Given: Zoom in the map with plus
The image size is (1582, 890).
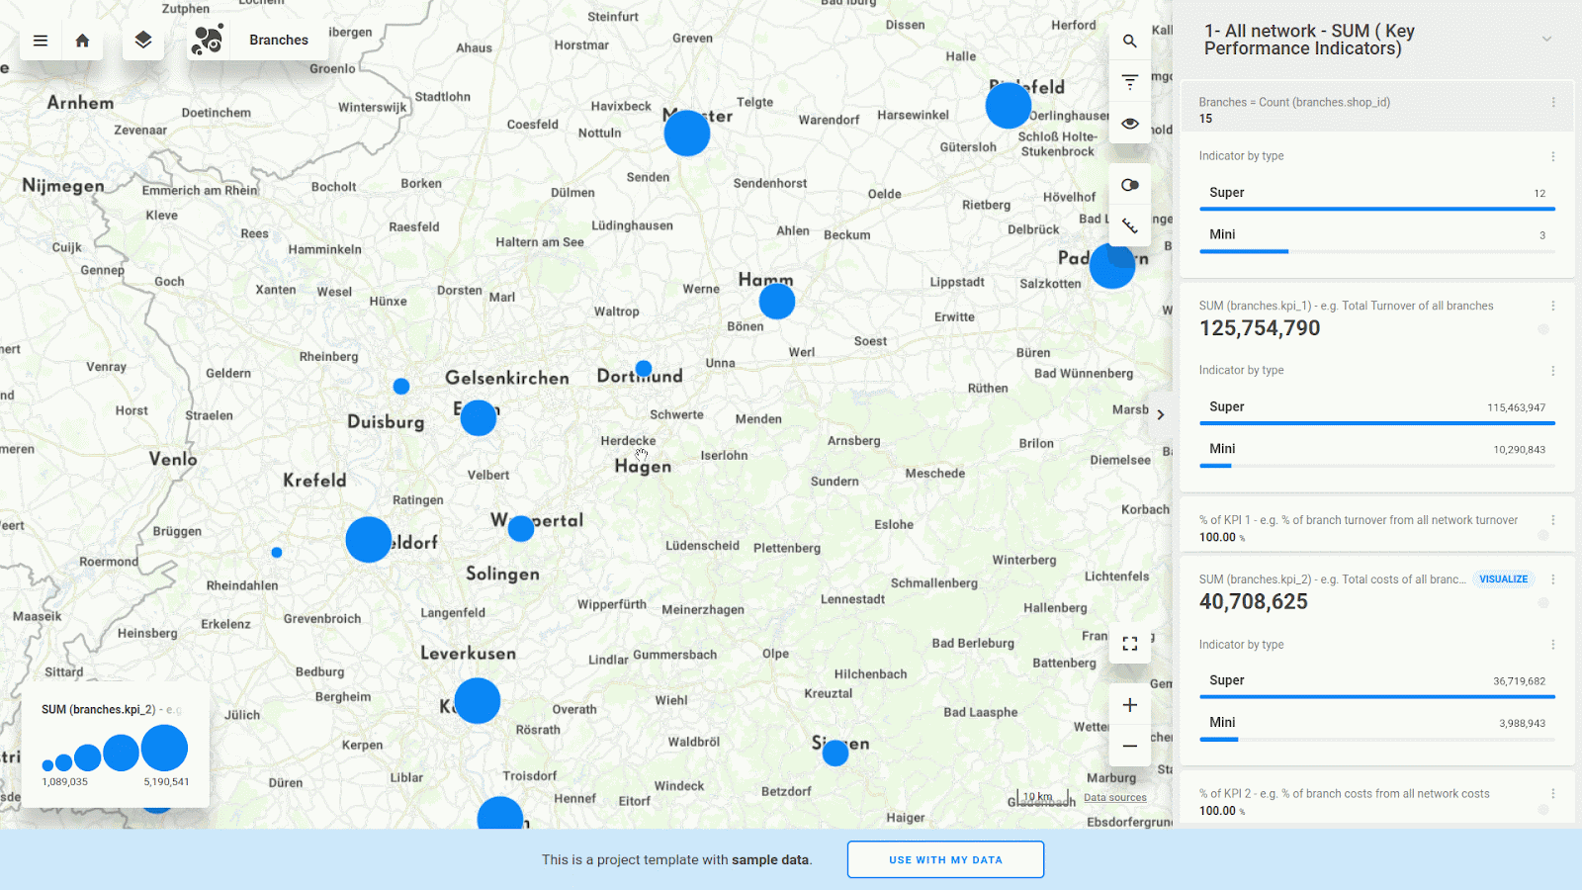Looking at the screenshot, I should 1130,705.
